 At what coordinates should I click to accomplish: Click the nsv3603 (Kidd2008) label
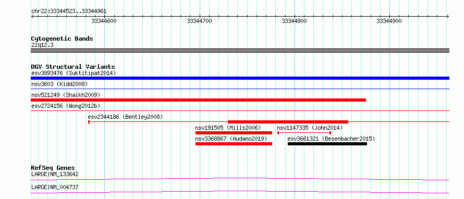coord(59,84)
